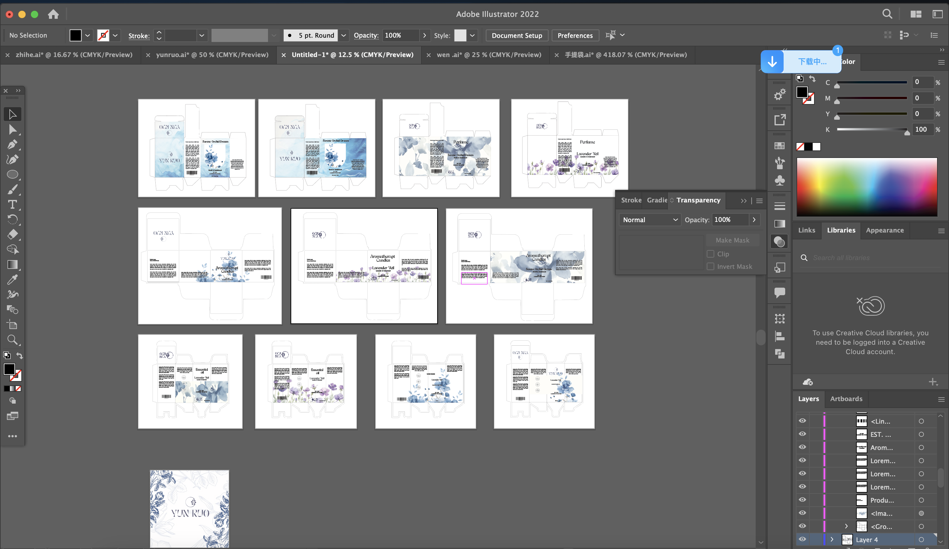Open the 5 pt. Round brush dropdown

tap(343, 35)
